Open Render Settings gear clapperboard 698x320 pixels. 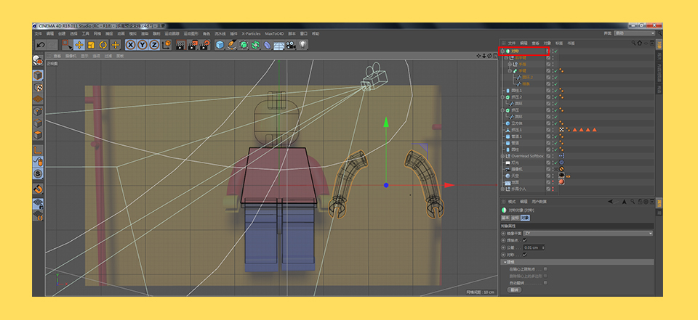[x=205, y=45]
